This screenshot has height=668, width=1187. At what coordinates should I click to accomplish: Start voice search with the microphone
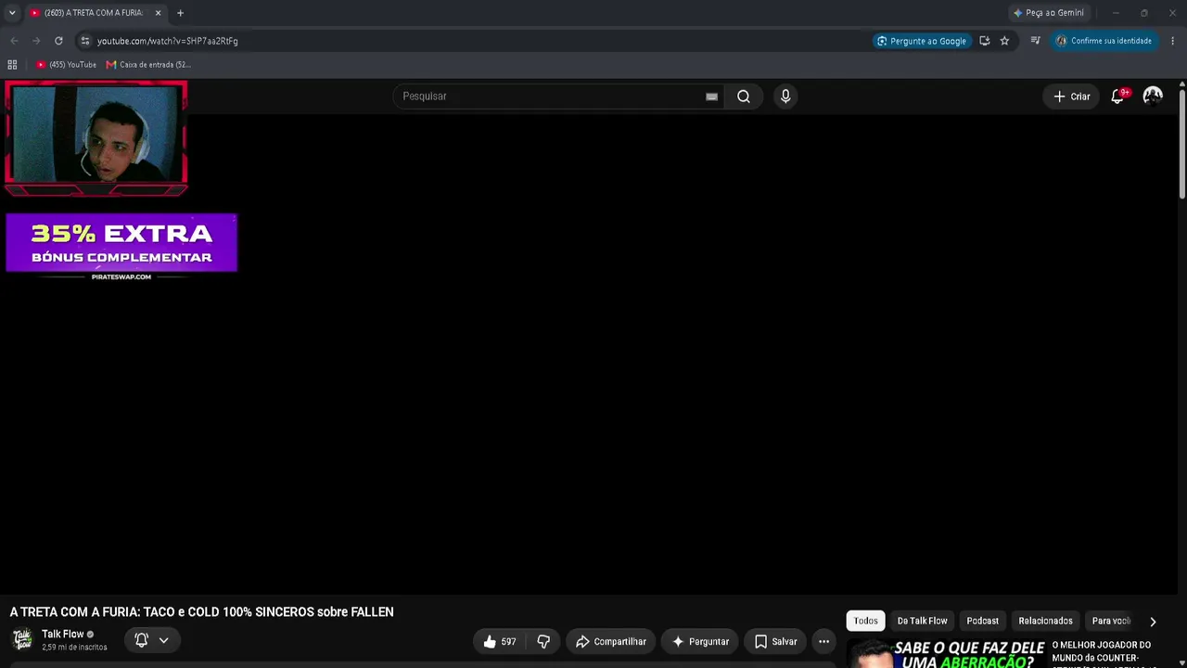pos(785,96)
